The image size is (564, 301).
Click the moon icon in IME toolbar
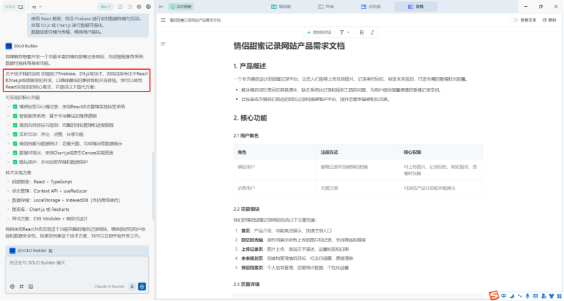coord(512,296)
